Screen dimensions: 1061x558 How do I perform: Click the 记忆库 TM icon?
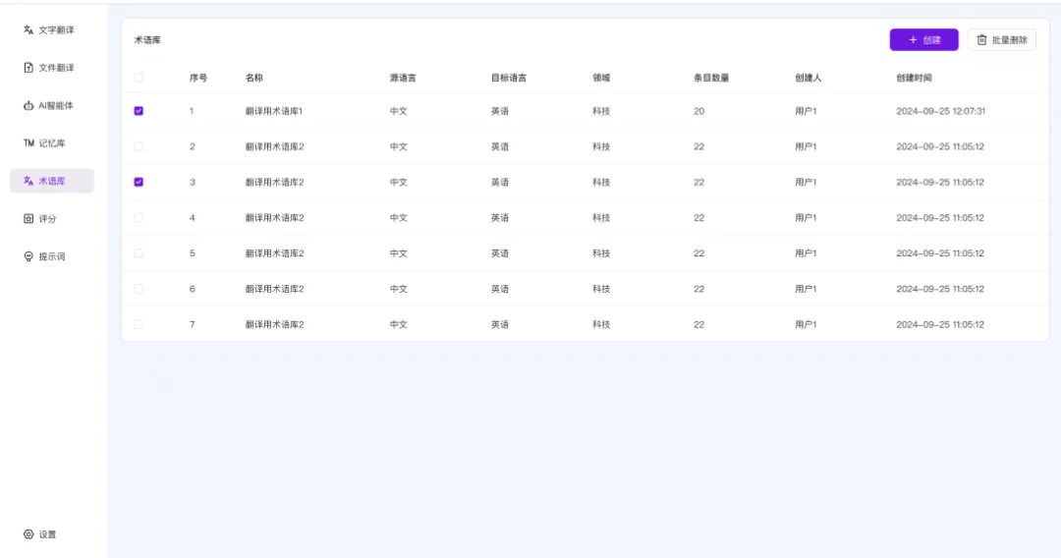tap(28, 143)
